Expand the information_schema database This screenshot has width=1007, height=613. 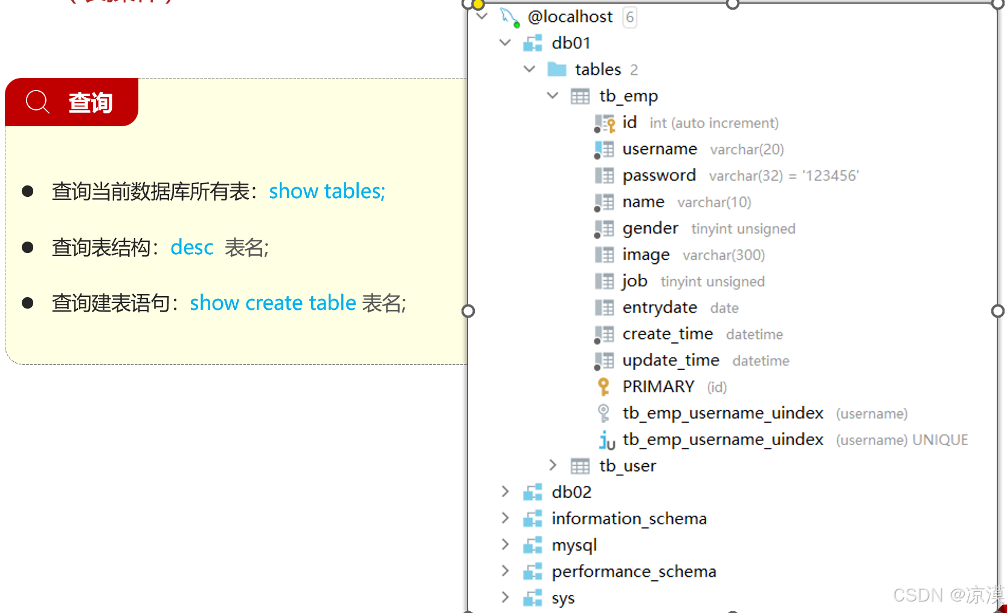[505, 518]
